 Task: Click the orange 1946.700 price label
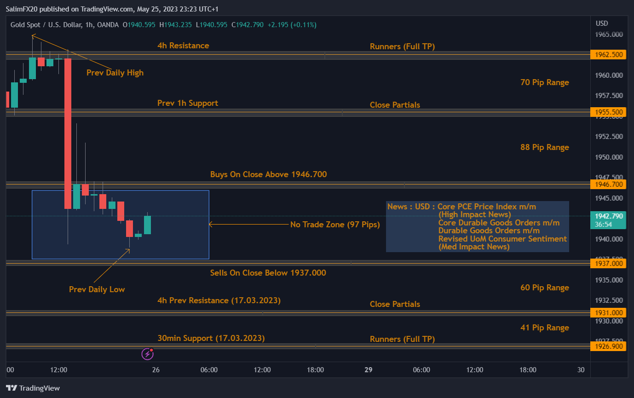(x=608, y=185)
